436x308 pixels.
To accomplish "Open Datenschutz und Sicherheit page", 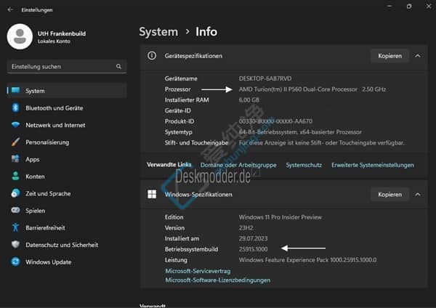I will 61,245.
